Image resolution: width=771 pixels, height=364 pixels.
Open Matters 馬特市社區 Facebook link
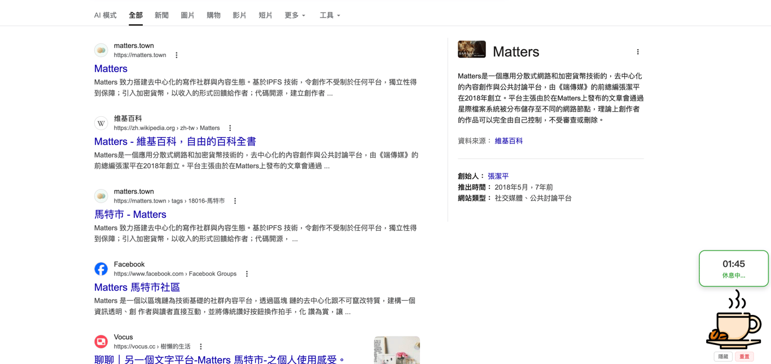[x=137, y=287]
